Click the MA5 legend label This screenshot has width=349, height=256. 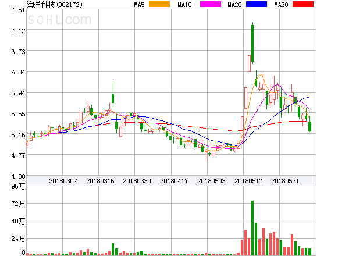(x=139, y=5)
